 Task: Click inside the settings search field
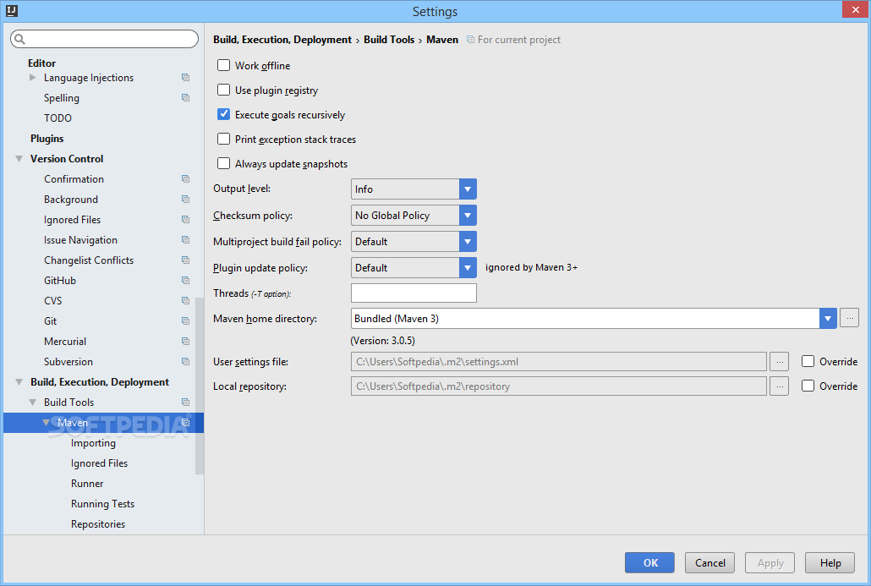[x=104, y=39]
